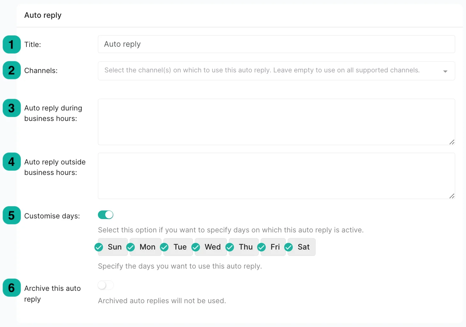Click the step 4 badge for outside hours reply
The height and width of the screenshot is (327, 466).
click(x=11, y=162)
